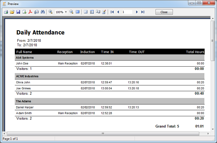Click the page number input field
The height and width of the screenshot is (143, 217).
point(127,12)
